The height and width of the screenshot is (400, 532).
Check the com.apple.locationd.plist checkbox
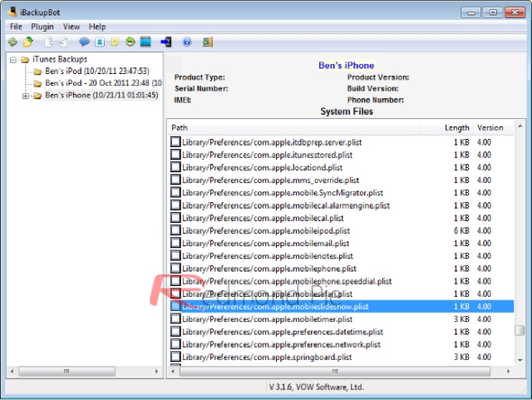click(x=175, y=167)
